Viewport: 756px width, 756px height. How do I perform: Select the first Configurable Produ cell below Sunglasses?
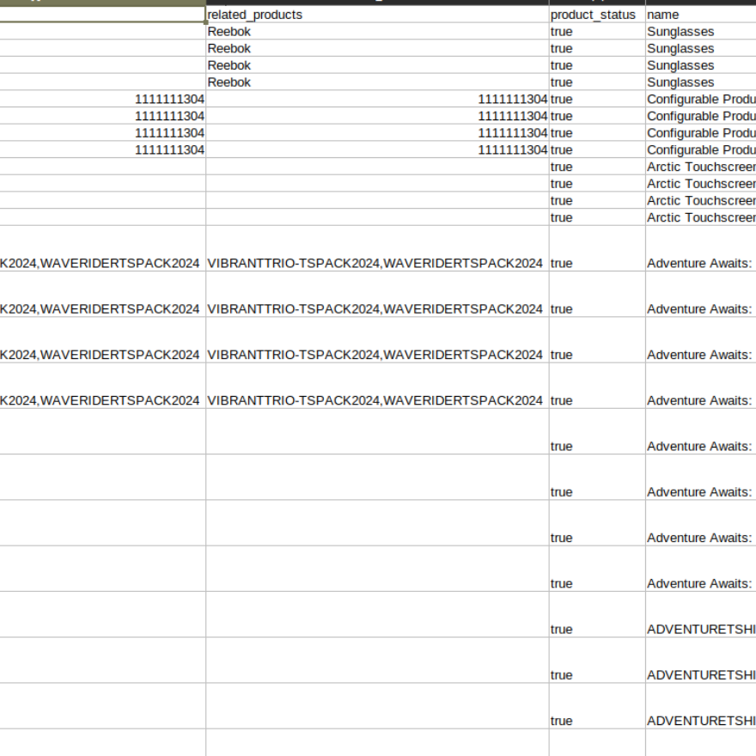pos(700,99)
